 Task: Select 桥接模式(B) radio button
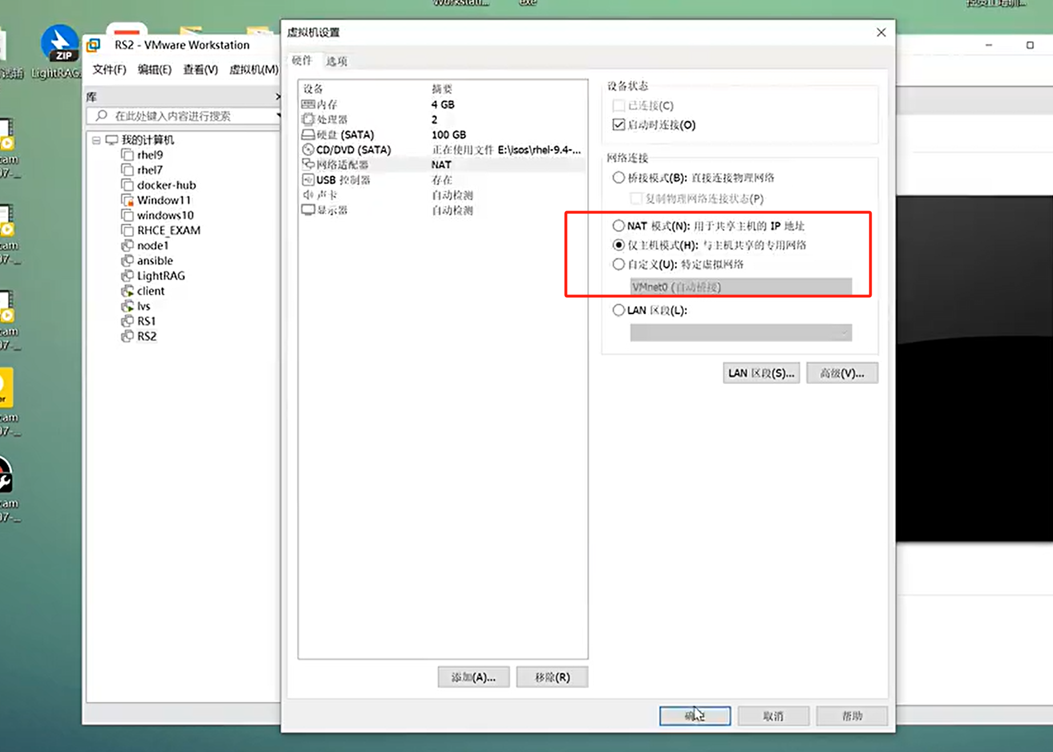(x=618, y=177)
